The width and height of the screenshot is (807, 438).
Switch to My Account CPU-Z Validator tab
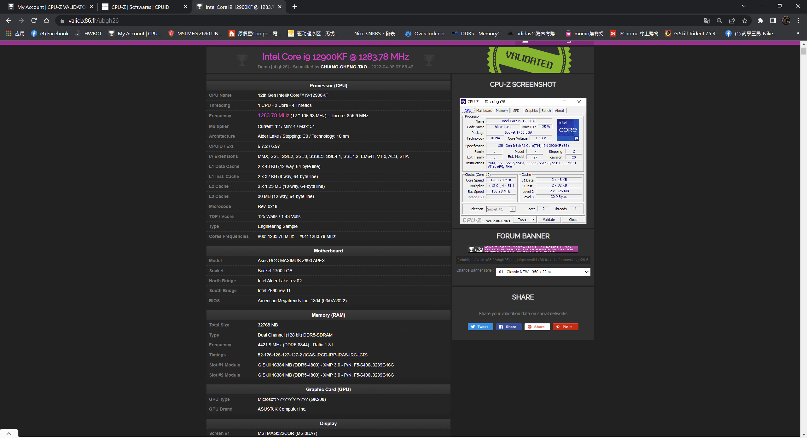50,7
